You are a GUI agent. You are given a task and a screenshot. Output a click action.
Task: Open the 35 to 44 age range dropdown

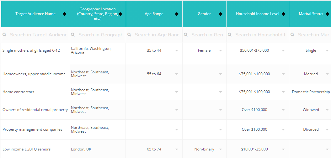177,50
